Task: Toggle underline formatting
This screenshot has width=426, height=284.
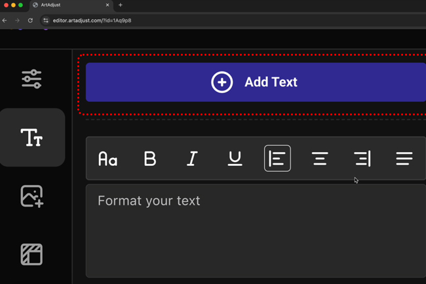Action: 235,159
